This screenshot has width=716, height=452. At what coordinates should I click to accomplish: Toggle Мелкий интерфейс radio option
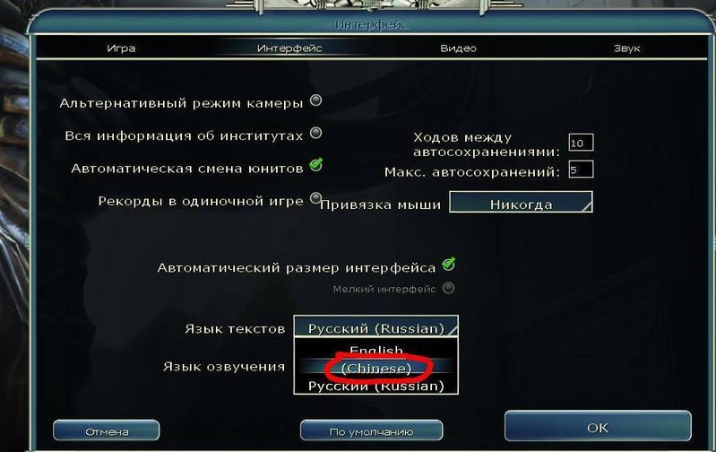[448, 288]
